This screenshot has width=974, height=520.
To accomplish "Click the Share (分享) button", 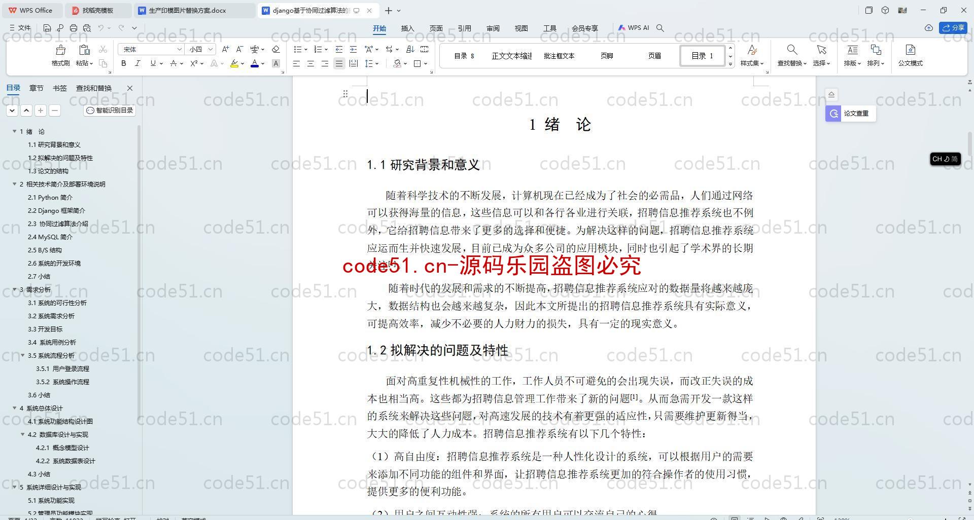I will tap(953, 28).
